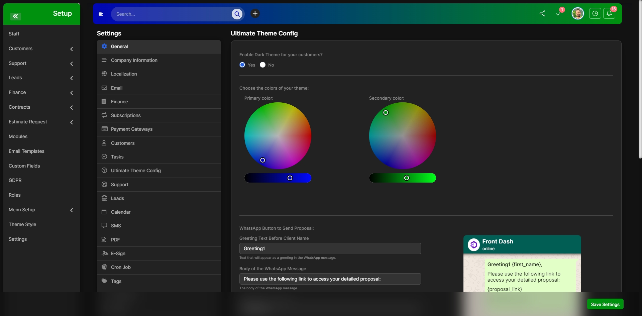Click the Save Settings button
The width and height of the screenshot is (642, 316).
coord(605,304)
